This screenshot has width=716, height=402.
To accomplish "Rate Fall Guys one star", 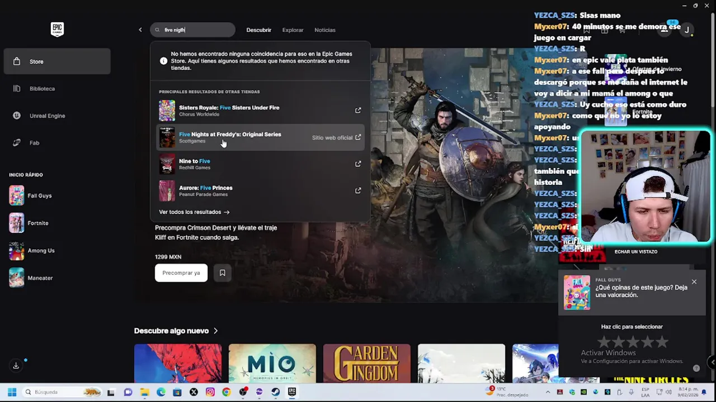I will pos(604,342).
